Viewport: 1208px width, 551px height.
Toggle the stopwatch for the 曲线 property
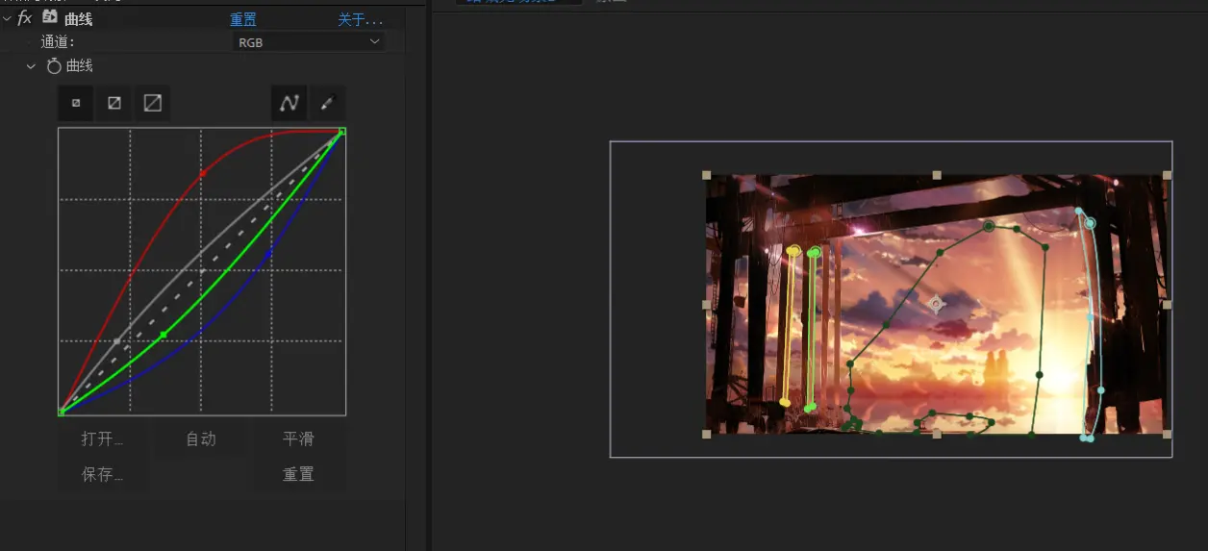coord(54,66)
